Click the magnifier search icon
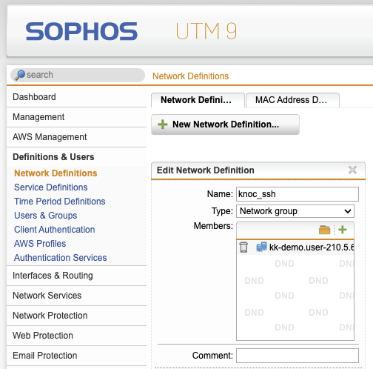 point(20,75)
